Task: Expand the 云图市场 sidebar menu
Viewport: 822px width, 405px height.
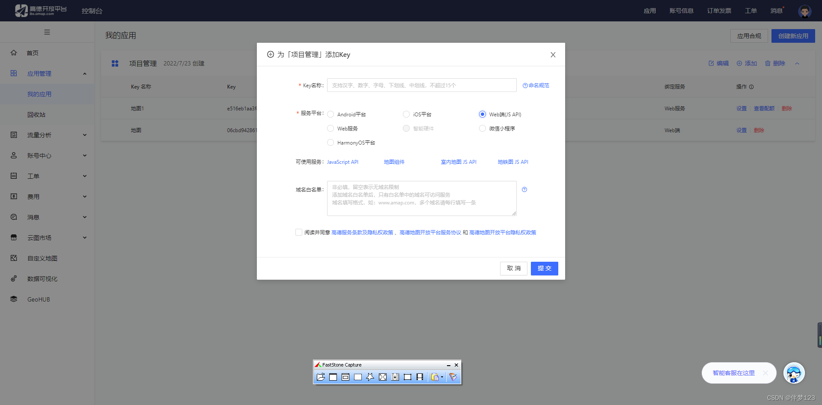Action: [x=85, y=238]
